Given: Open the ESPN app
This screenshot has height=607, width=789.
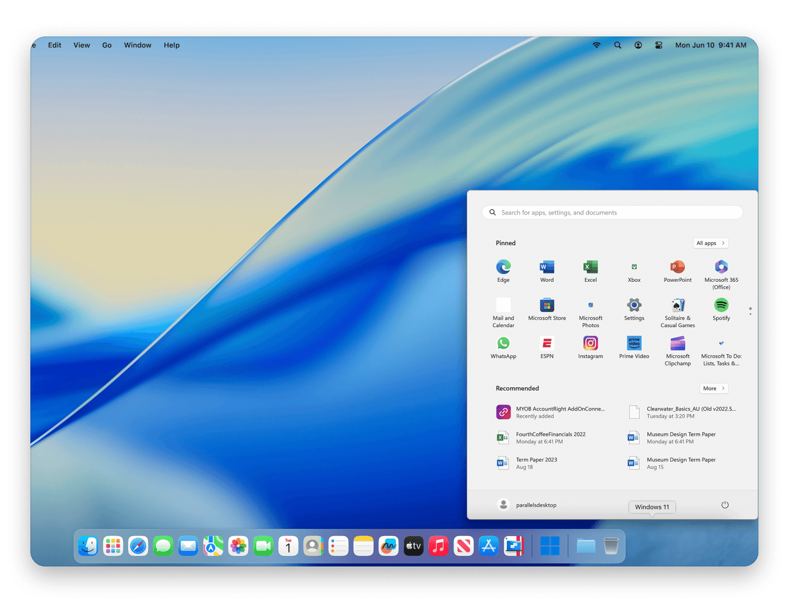Looking at the screenshot, I should pyautogui.click(x=546, y=348).
